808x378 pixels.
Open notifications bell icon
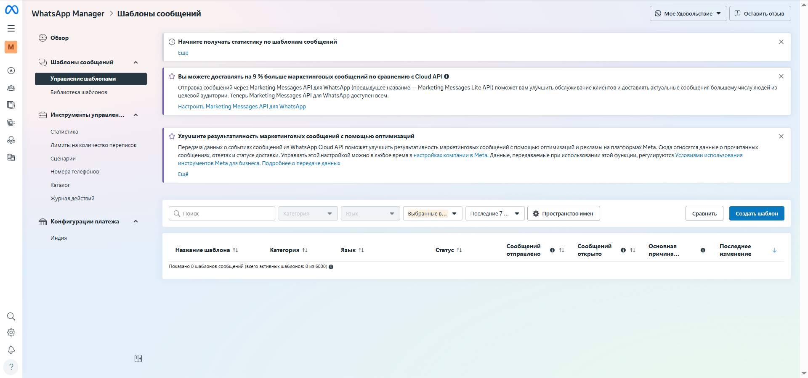pos(11,350)
